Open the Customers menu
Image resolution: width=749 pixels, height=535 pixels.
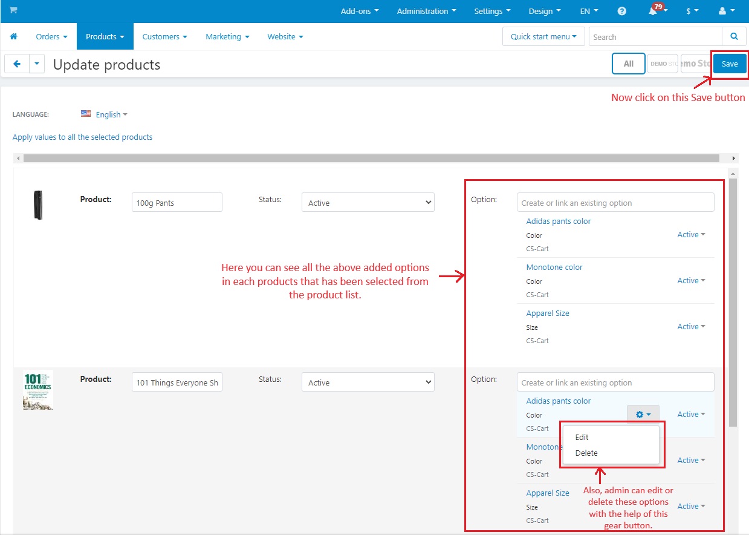(x=165, y=36)
